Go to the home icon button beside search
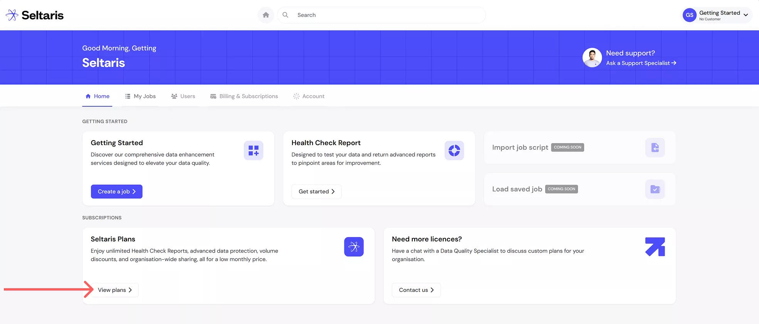759x324 pixels. 266,15
